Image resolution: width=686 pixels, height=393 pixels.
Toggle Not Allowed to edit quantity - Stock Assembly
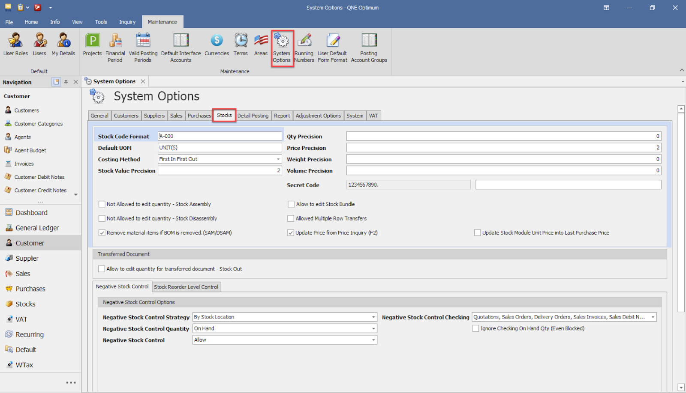point(102,204)
